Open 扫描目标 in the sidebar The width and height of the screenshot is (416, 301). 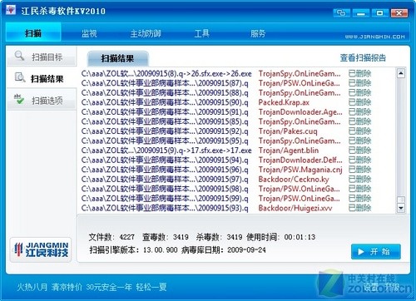pos(42,57)
